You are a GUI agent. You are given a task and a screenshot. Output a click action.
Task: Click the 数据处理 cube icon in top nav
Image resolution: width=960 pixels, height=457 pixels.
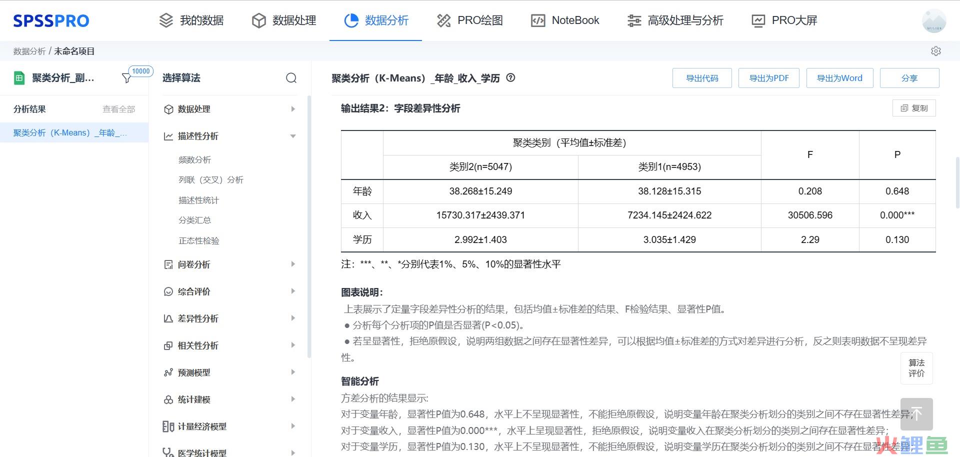258,20
